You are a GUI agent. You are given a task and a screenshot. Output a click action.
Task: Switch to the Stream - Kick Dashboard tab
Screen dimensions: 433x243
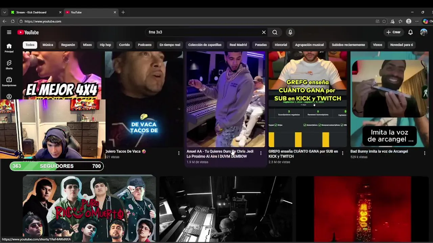pyautogui.click(x=36, y=12)
